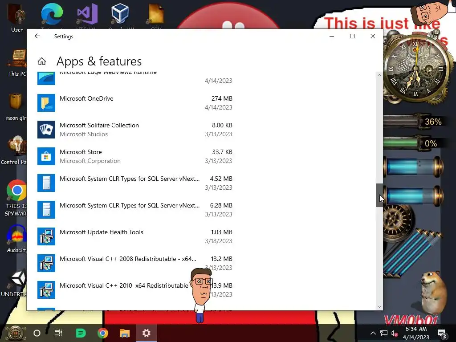Viewport: 456px width, 342px height.
Task: Open the This PC desktop icon
Action: (17, 62)
